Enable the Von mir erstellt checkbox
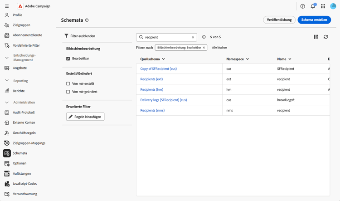This screenshot has height=201, width=340. coord(68,83)
